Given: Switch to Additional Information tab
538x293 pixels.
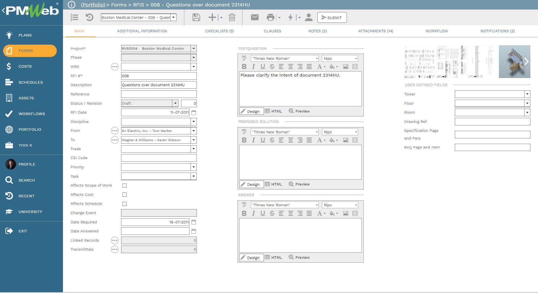Looking at the screenshot, I should [x=142, y=31].
